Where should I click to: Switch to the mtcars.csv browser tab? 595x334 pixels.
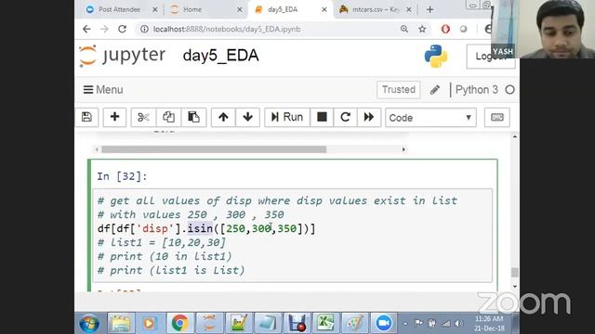(x=375, y=9)
